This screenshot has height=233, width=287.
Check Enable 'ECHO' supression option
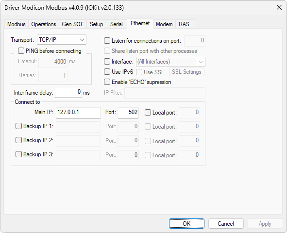point(107,82)
